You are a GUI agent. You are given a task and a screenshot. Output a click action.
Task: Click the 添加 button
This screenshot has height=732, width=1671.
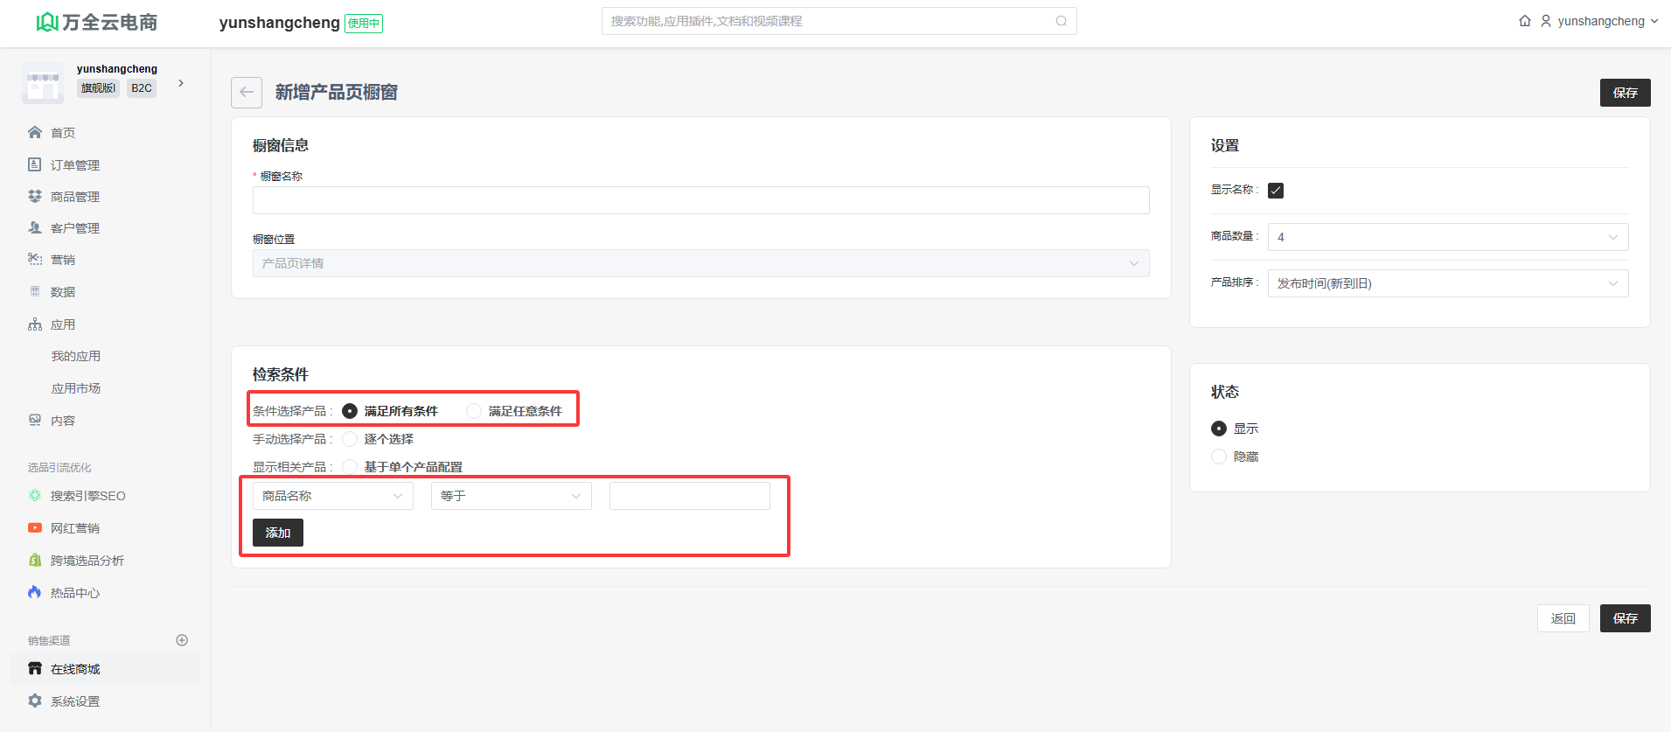coord(278,533)
